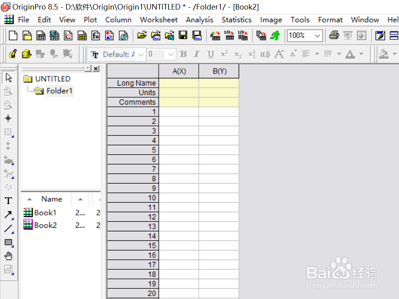Select the Screen Reader crosshair tool
Viewport: 399px width, 299px height.
tap(8, 118)
